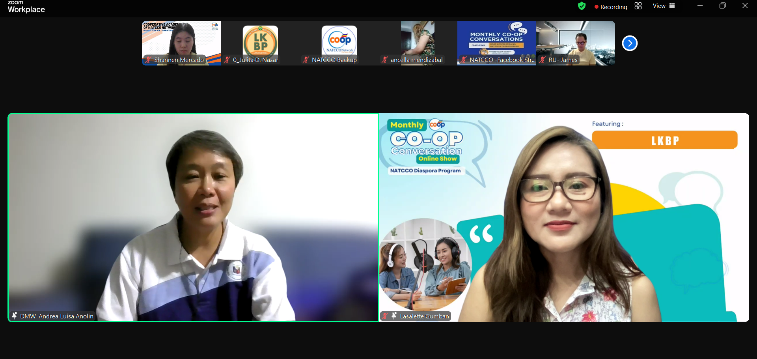Screen dimensions: 757x359
Task: Click the NATCCO Backup name label
Action: pos(334,60)
